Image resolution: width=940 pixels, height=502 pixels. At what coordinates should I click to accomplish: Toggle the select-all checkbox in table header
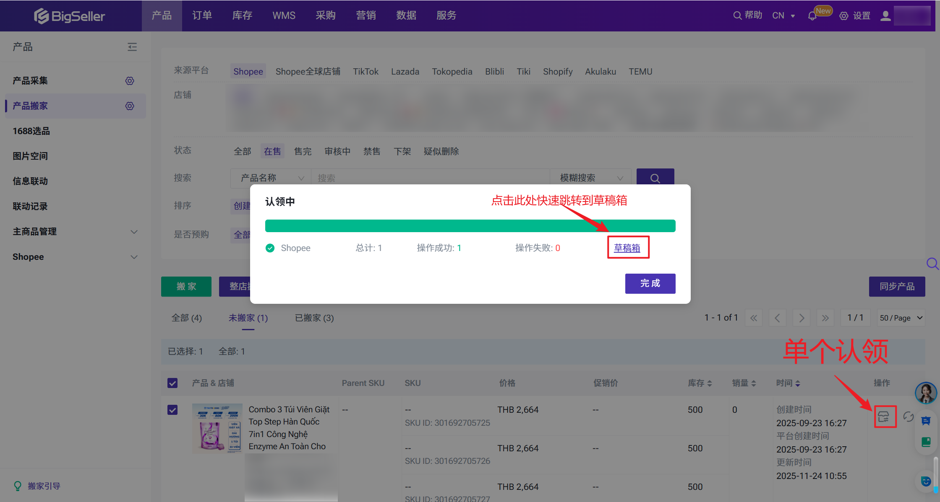[172, 383]
